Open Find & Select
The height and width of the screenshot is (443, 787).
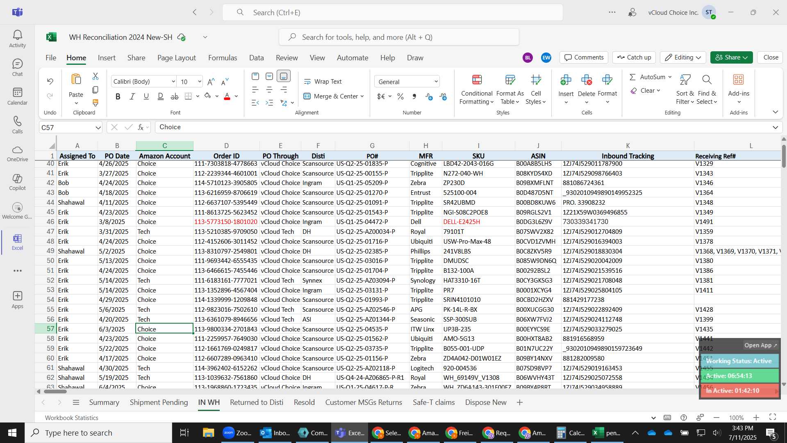point(707,90)
